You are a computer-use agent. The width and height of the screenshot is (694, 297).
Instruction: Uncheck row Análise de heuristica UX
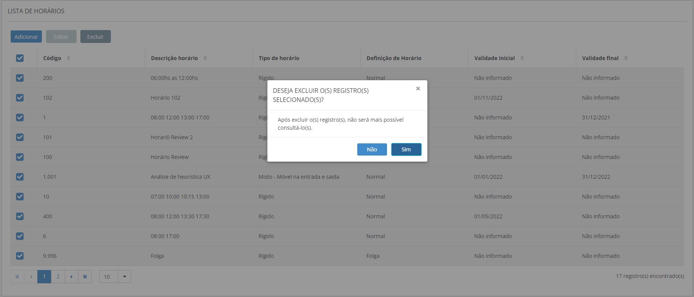coord(20,177)
